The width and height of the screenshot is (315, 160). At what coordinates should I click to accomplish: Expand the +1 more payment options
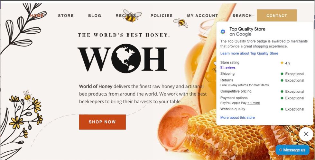coord(254,103)
